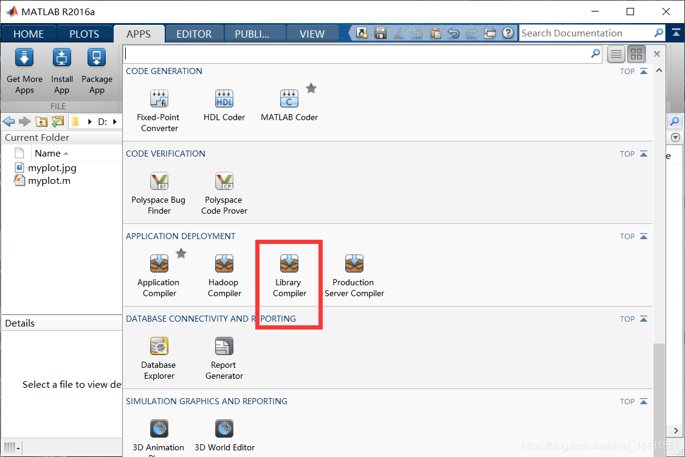This screenshot has height=457, width=685.
Task: Jump to TOP from Code Generation section
Action: click(x=633, y=71)
